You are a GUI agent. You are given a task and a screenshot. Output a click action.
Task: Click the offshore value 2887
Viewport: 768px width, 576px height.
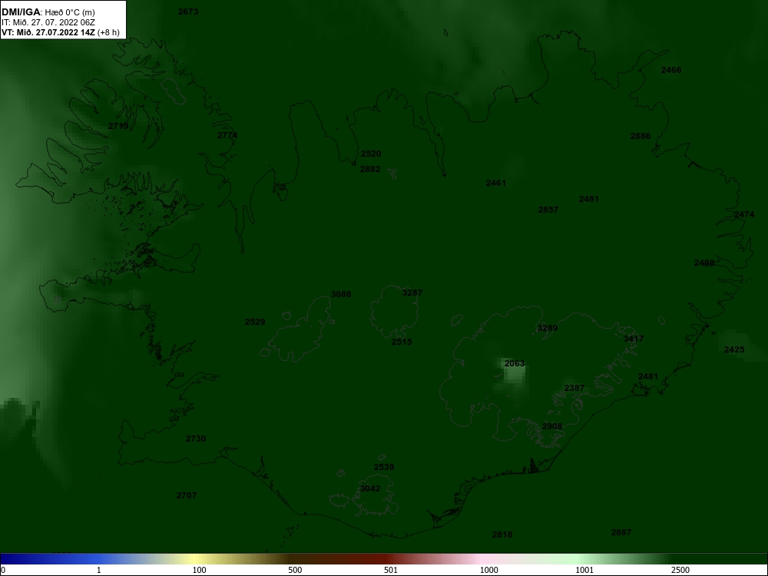(x=621, y=532)
